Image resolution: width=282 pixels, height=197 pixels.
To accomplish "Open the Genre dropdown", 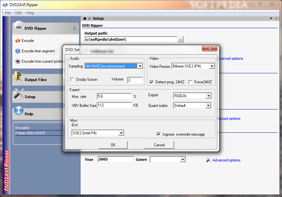I will pos(183,159).
